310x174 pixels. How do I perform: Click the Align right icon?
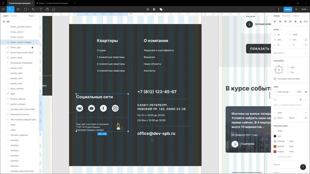tap(285, 21)
